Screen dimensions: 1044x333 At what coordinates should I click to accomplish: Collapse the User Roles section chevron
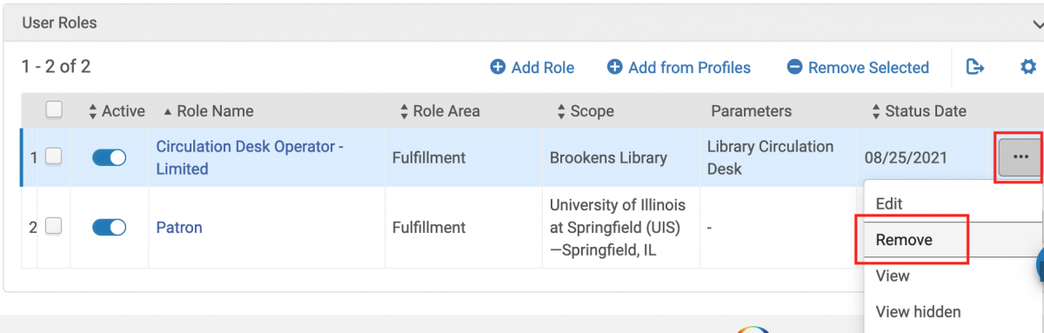point(1037,23)
